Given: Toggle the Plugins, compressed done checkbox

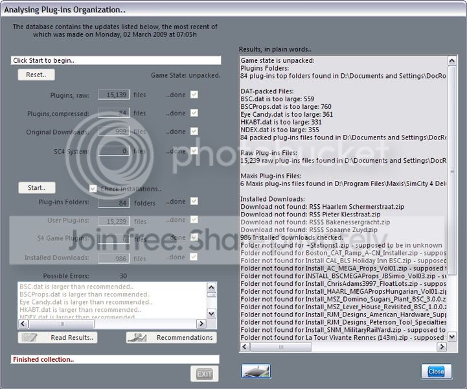Looking at the screenshot, I should [194, 113].
